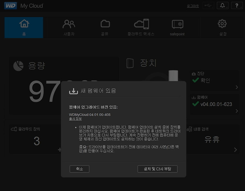Select the 홈 home tab
This screenshot has width=245, height=191.
click(24, 27)
